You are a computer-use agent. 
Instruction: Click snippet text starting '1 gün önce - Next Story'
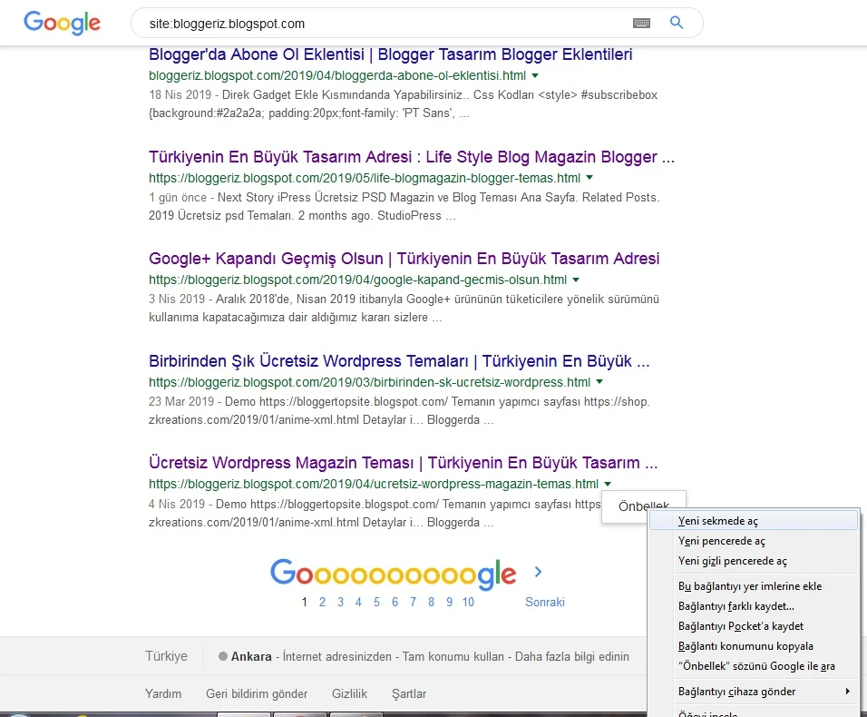pyautogui.click(x=404, y=206)
